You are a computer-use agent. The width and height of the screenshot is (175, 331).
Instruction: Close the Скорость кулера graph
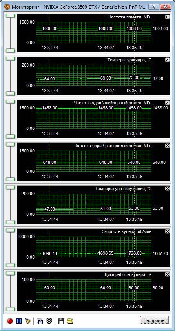(167, 231)
